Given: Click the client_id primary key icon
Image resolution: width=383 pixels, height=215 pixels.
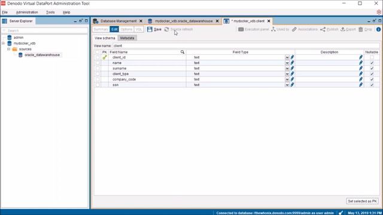Looking at the screenshot, I should coord(105,57).
